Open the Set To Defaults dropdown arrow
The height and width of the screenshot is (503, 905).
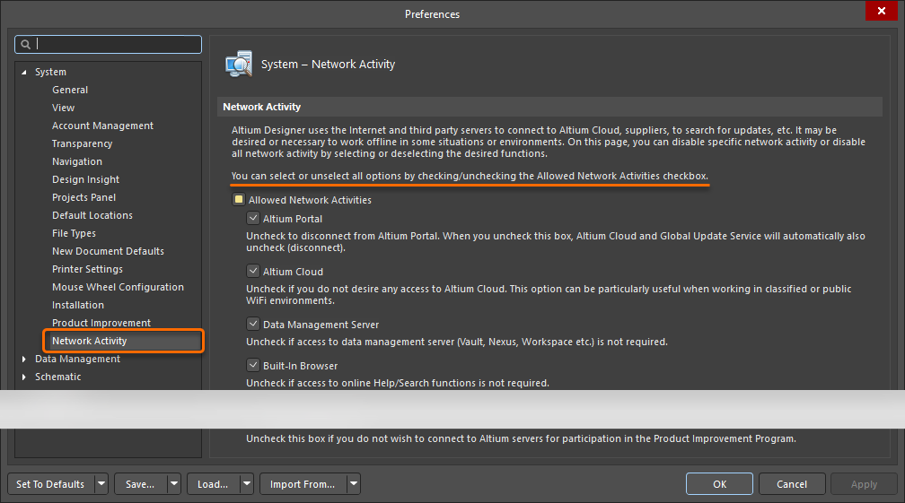point(101,484)
